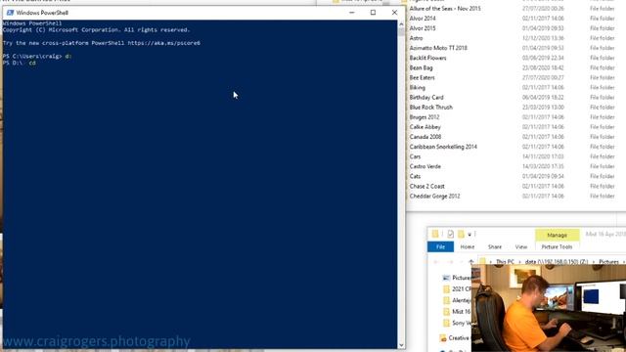Select the 'Birthday Card' folder
Viewport: 626px width, 352px height.
click(426, 98)
